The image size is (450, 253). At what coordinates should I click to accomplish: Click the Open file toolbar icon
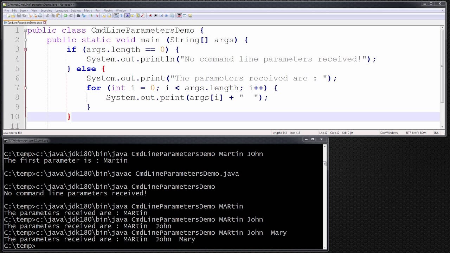click(x=13, y=15)
